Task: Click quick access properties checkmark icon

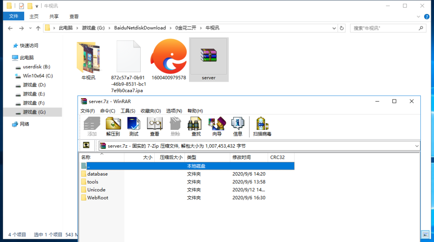Action: tap(21, 6)
